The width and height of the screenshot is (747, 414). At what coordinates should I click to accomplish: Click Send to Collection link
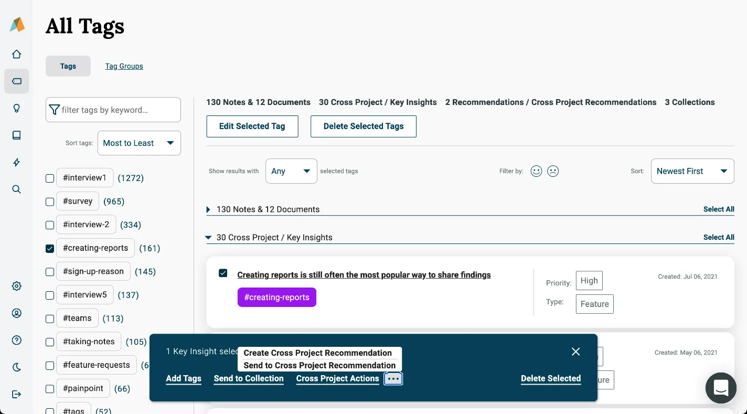click(249, 379)
